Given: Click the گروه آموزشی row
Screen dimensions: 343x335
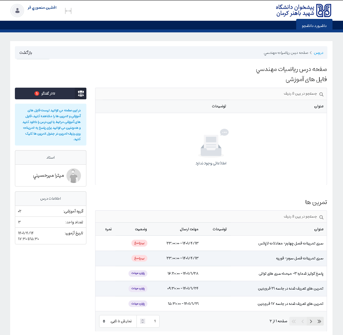Looking at the screenshot, I should click(x=50, y=211).
